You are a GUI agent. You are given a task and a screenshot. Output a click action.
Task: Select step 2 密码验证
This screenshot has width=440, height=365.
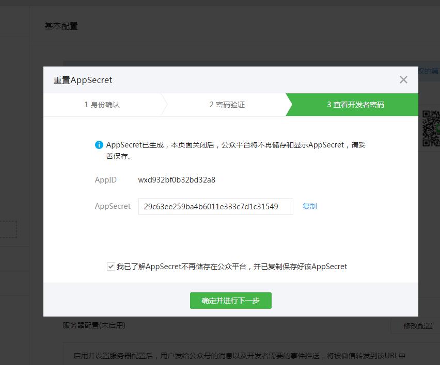[x=227, y=105]
